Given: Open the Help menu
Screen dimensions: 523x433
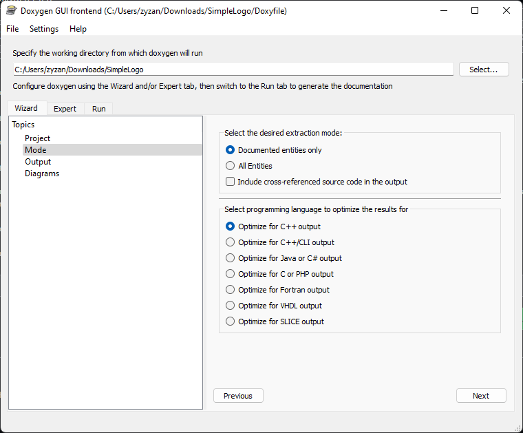Looking at the screenshot, I should [x=78, y=29].
